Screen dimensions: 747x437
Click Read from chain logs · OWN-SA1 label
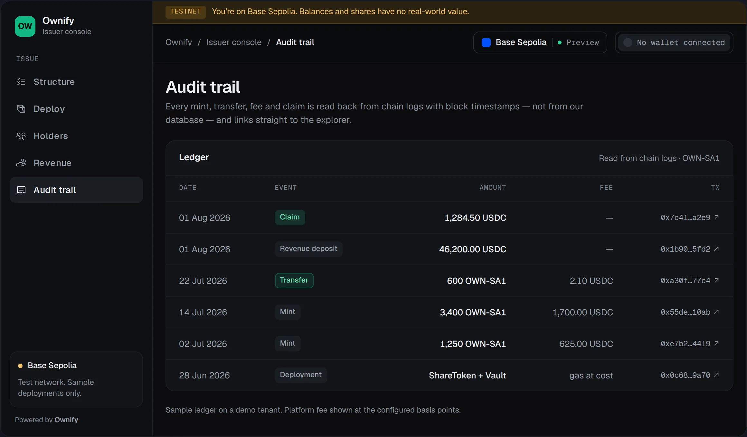[x=659, y=158]
